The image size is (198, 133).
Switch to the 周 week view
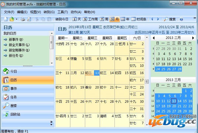point(104,19)
